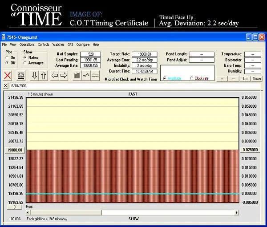Select the Amplitude radio button
The image size is (267, 227).
(165, 78)
